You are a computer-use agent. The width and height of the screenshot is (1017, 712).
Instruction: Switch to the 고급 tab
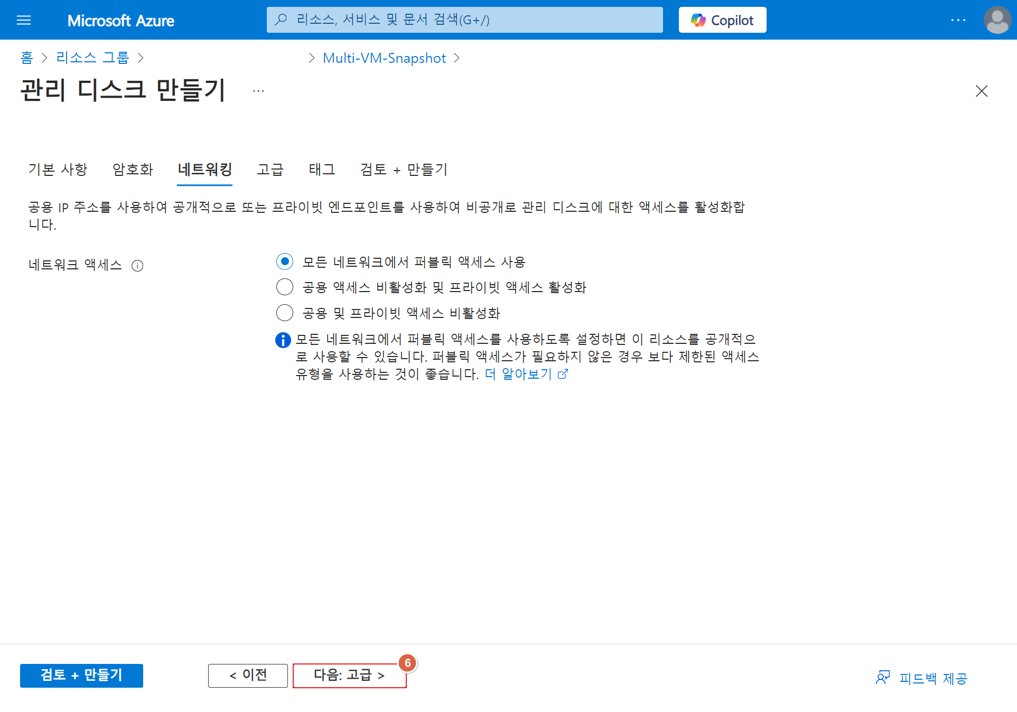(270, 170)
